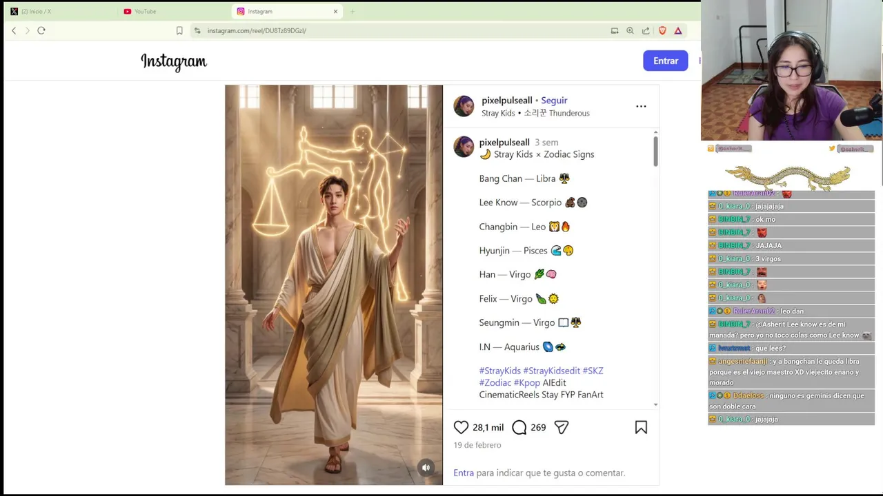This screenshot has height=496, width=883.
Task: Bookmark this page with the bookmark icon
Action: [179, 30]
